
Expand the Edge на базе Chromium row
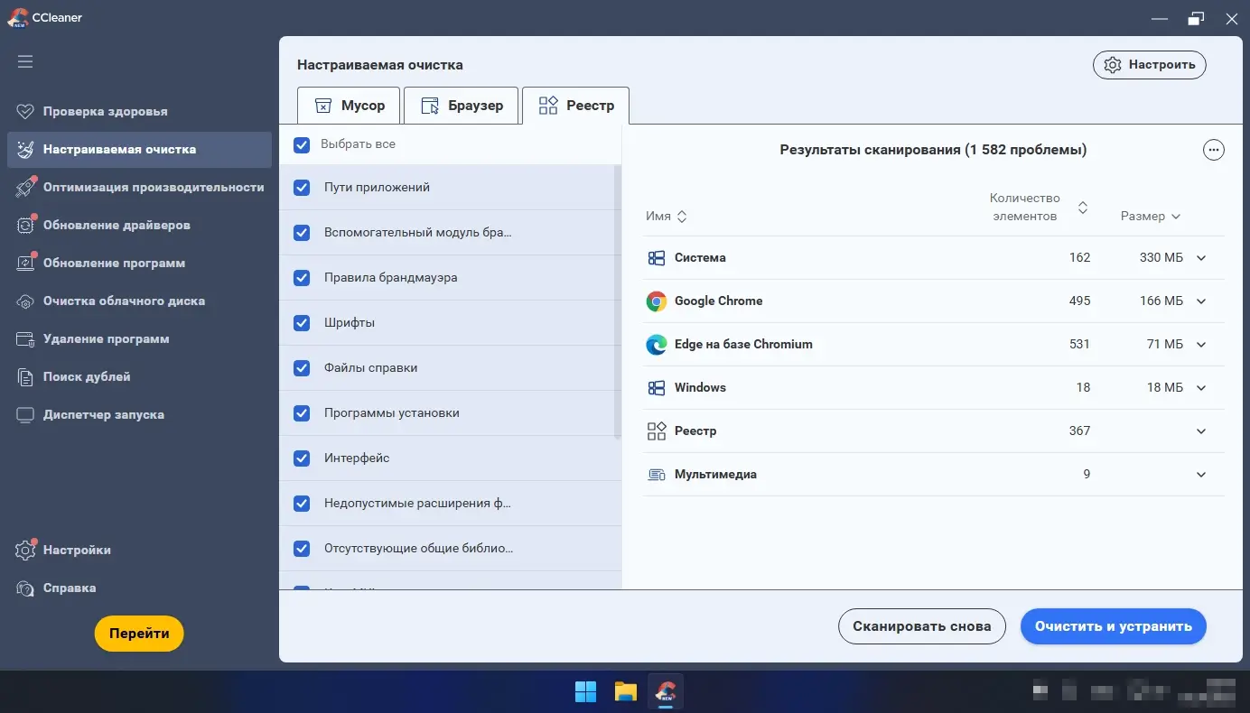coord(1201,345)
